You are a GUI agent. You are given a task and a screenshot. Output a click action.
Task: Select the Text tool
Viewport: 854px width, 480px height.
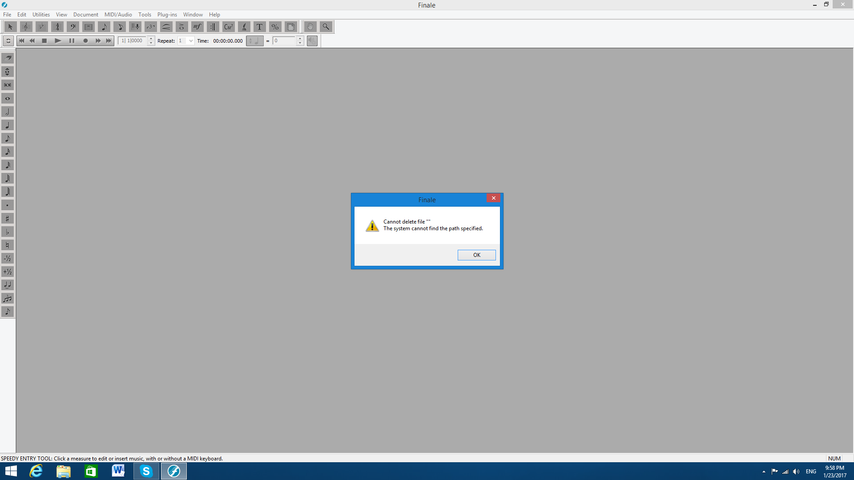259,27
